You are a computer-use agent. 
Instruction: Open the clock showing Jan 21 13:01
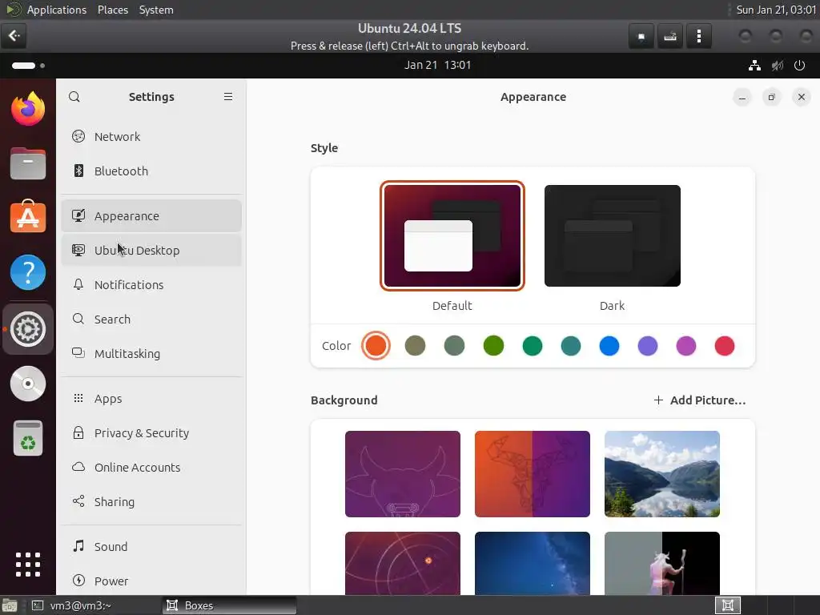(x=437, y=66)
